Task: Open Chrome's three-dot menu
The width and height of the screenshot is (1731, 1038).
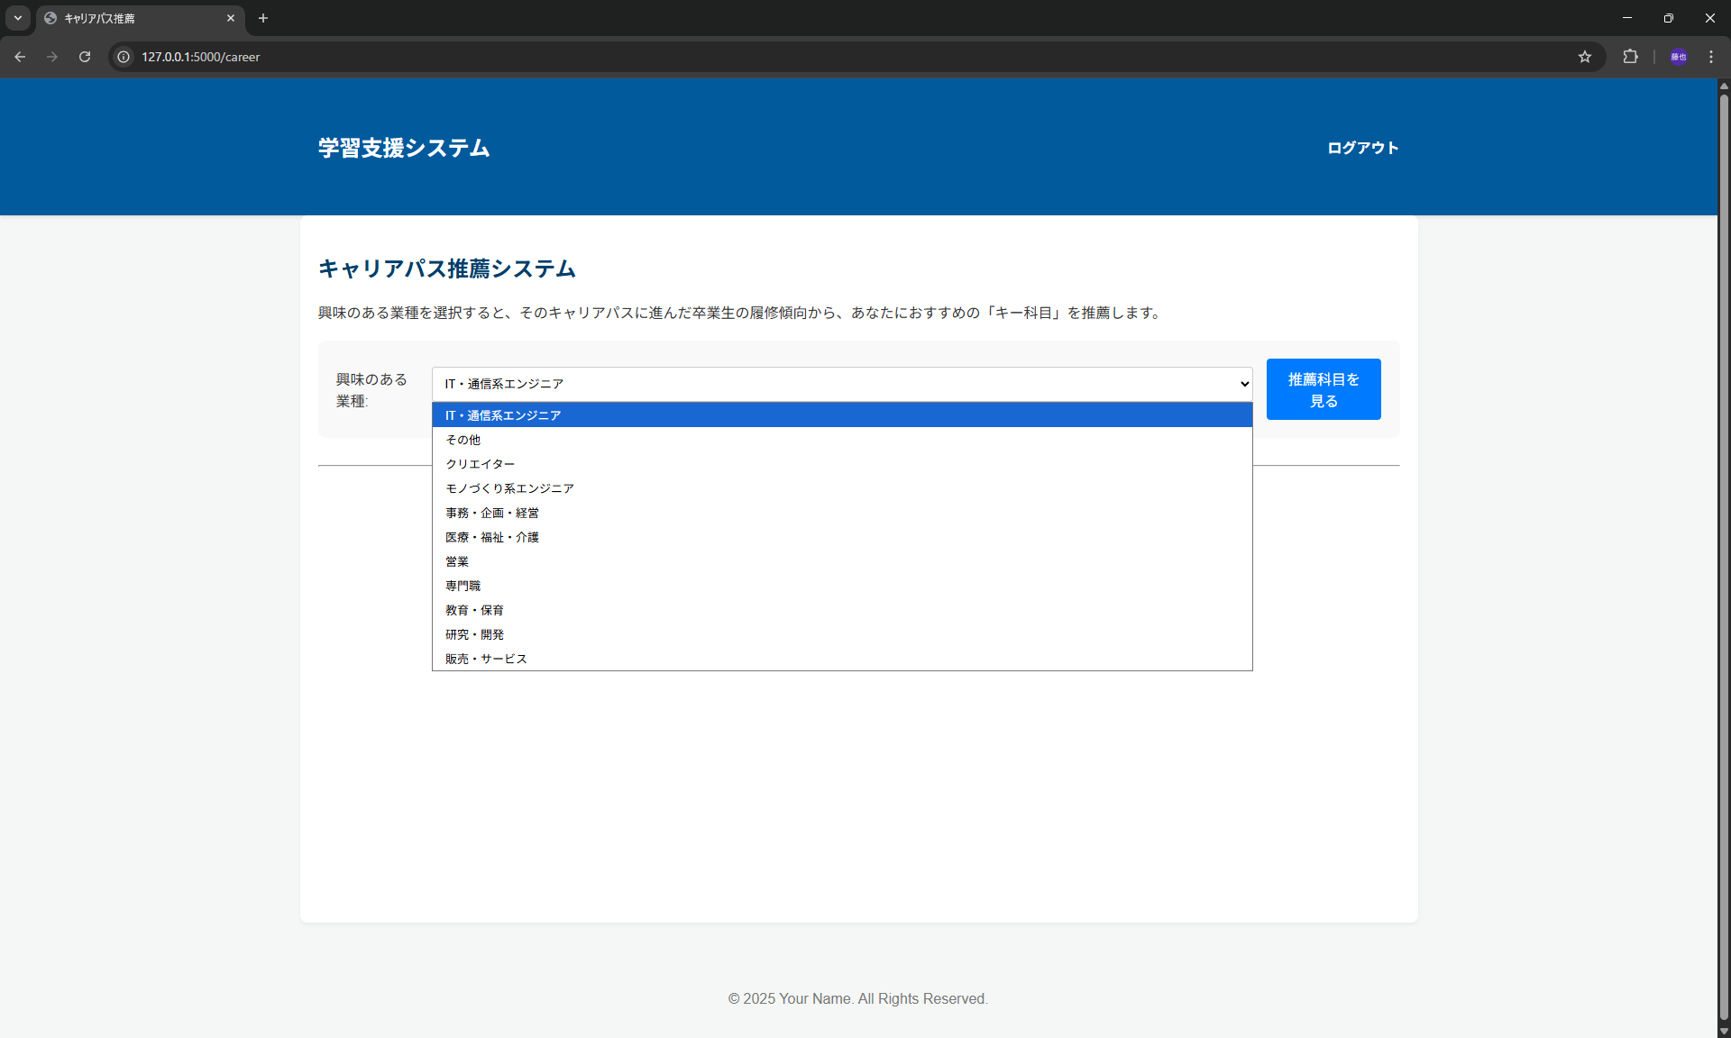Action: 1711,57
